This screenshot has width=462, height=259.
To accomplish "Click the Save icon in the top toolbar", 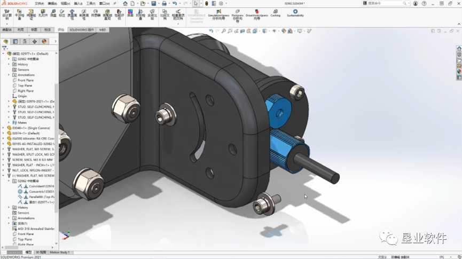I will tap(153, 4).
